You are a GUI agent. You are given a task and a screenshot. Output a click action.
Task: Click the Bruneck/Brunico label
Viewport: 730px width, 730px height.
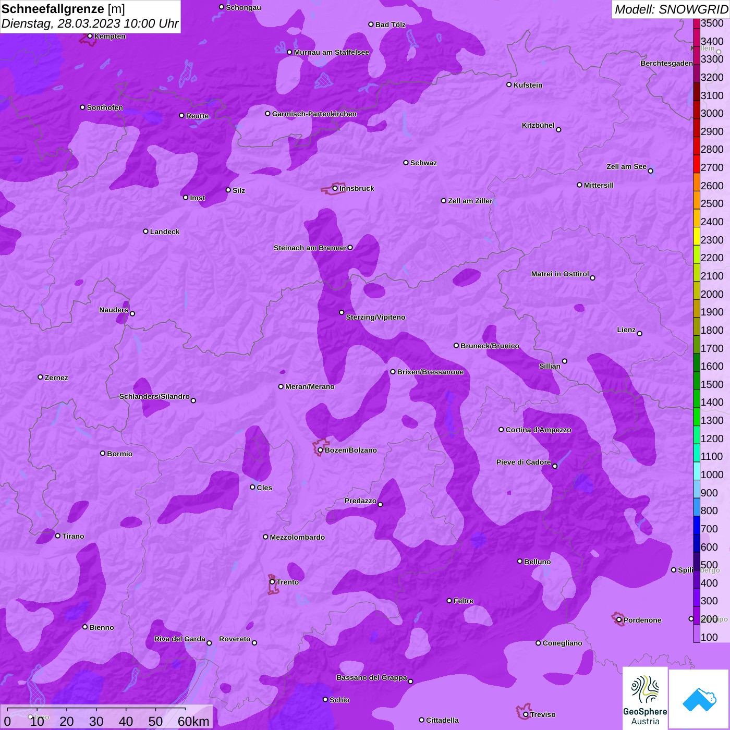[490, 346]
